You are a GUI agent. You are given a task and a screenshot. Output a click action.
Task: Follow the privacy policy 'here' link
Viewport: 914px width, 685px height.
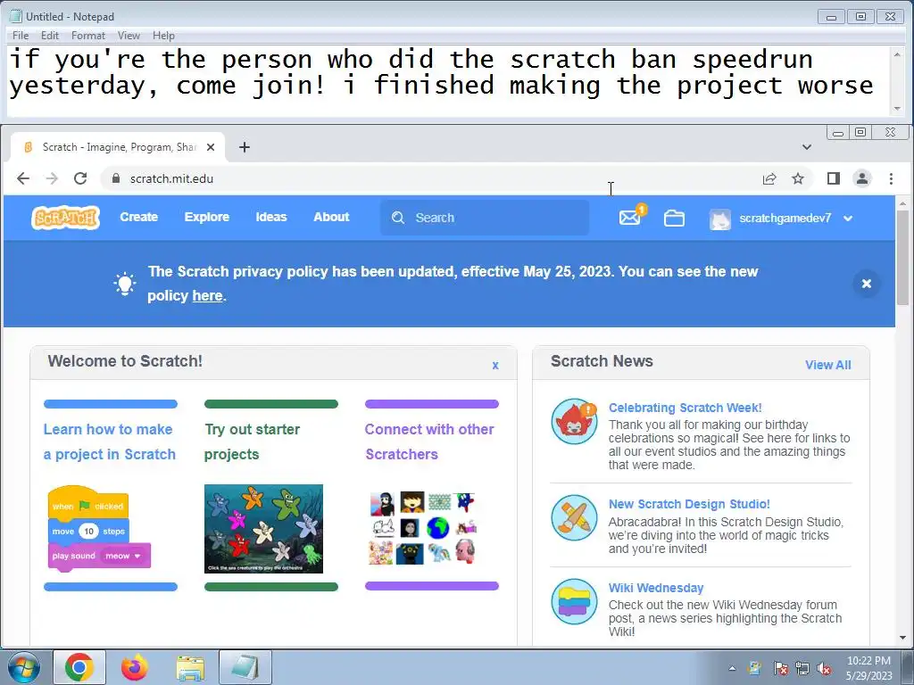[x=207, y=296]
